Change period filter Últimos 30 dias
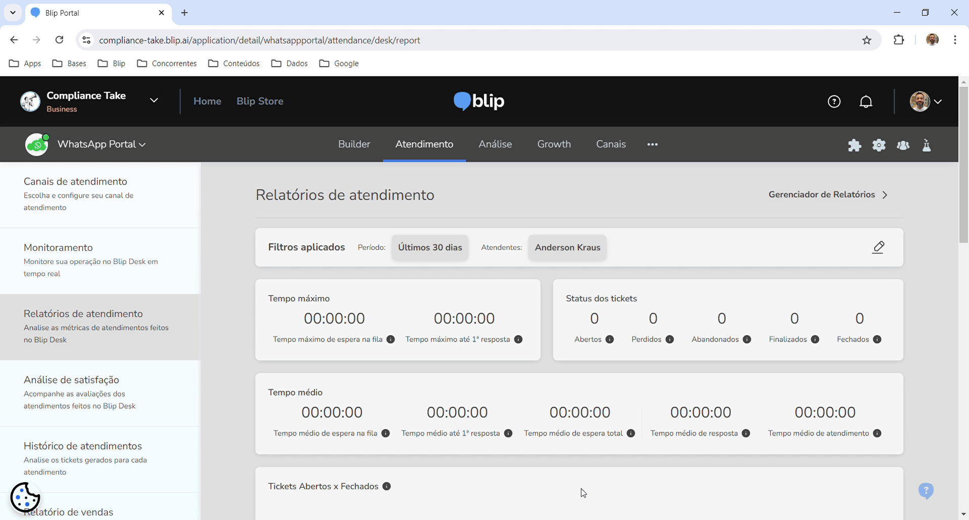 click(x=429, y=247)
